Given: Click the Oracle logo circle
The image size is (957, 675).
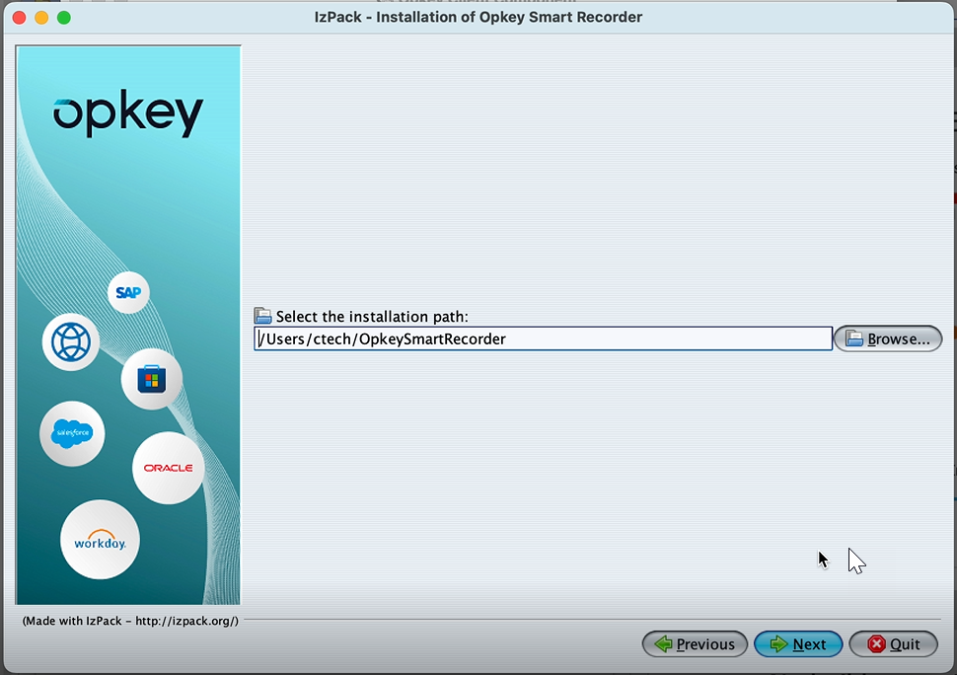Looking at the screenshot, I should coord(168,468).
